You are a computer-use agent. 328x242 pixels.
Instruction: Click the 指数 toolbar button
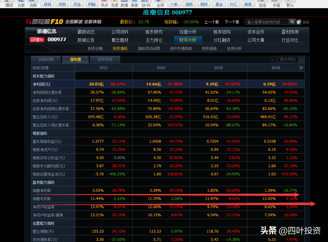point(189,4)
